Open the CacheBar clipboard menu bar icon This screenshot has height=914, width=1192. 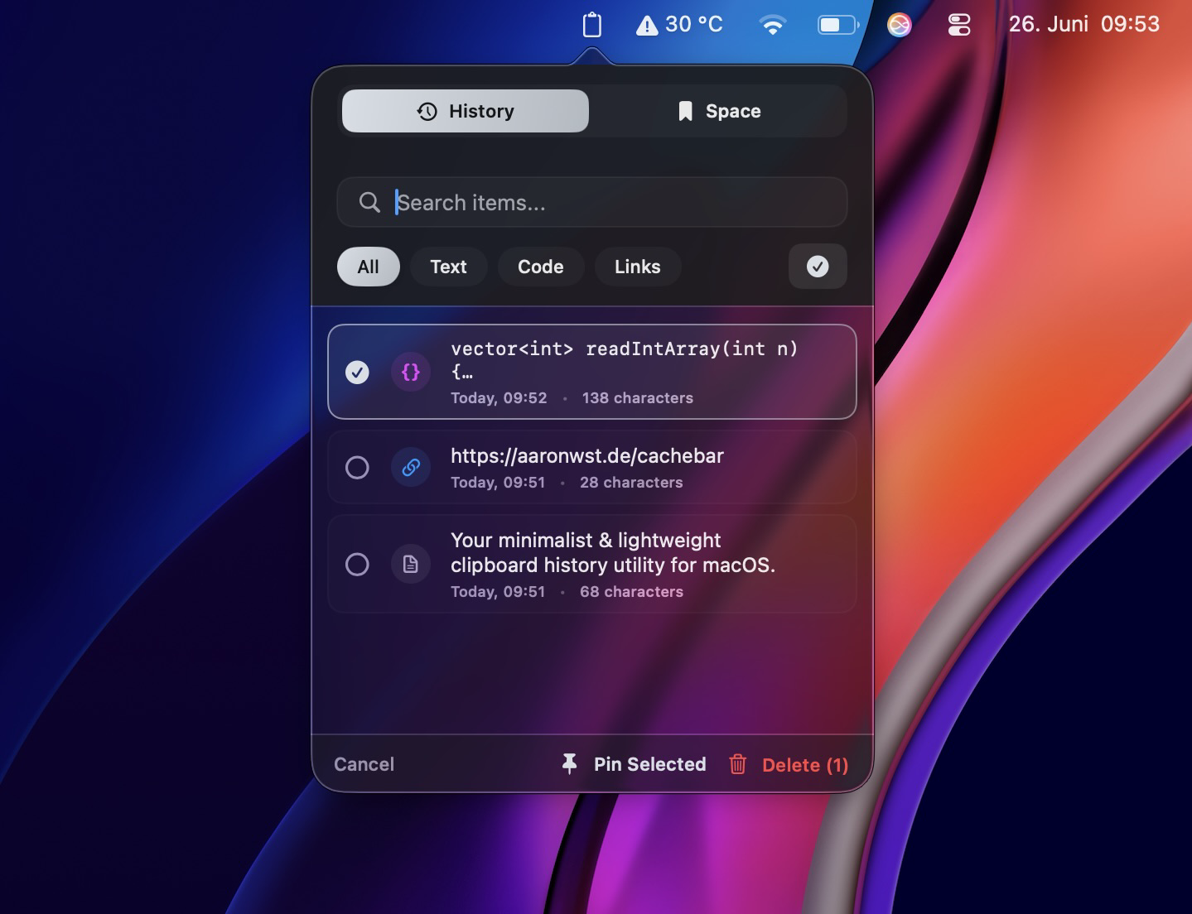tap(591, 24)
